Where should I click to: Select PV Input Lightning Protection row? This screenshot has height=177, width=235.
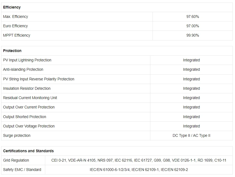[x=27, y=60]
